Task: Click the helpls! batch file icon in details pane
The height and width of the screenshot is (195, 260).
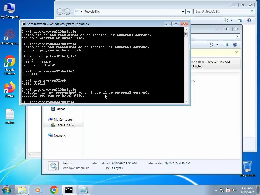Action: click(x=53, y=166)
